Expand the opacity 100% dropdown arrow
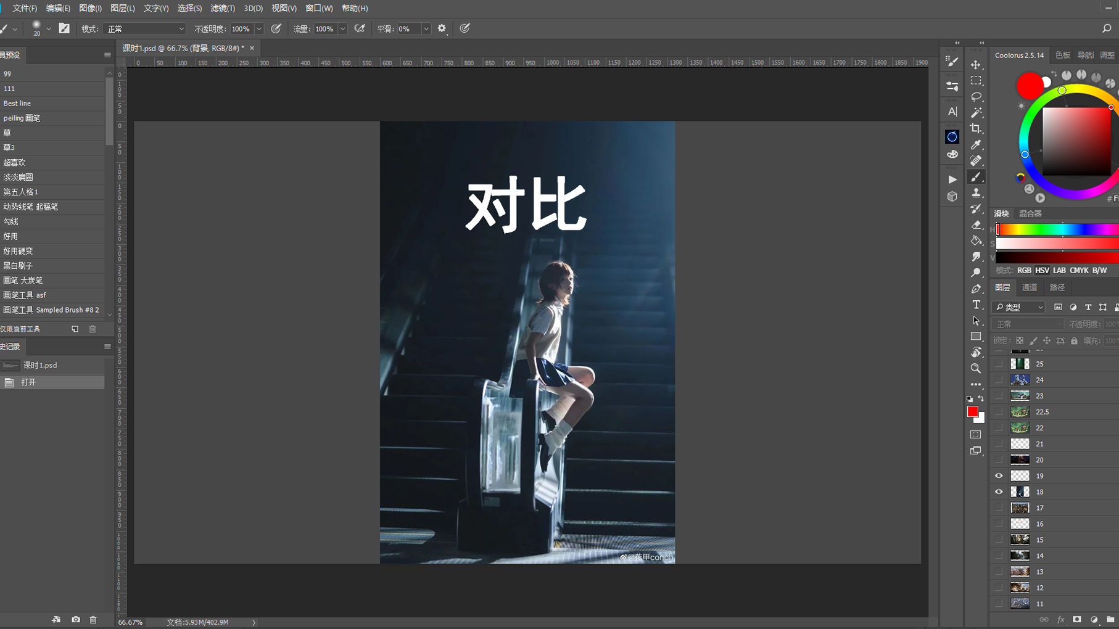This screenshot has height=629, width=1119. (x=259, y=28)
